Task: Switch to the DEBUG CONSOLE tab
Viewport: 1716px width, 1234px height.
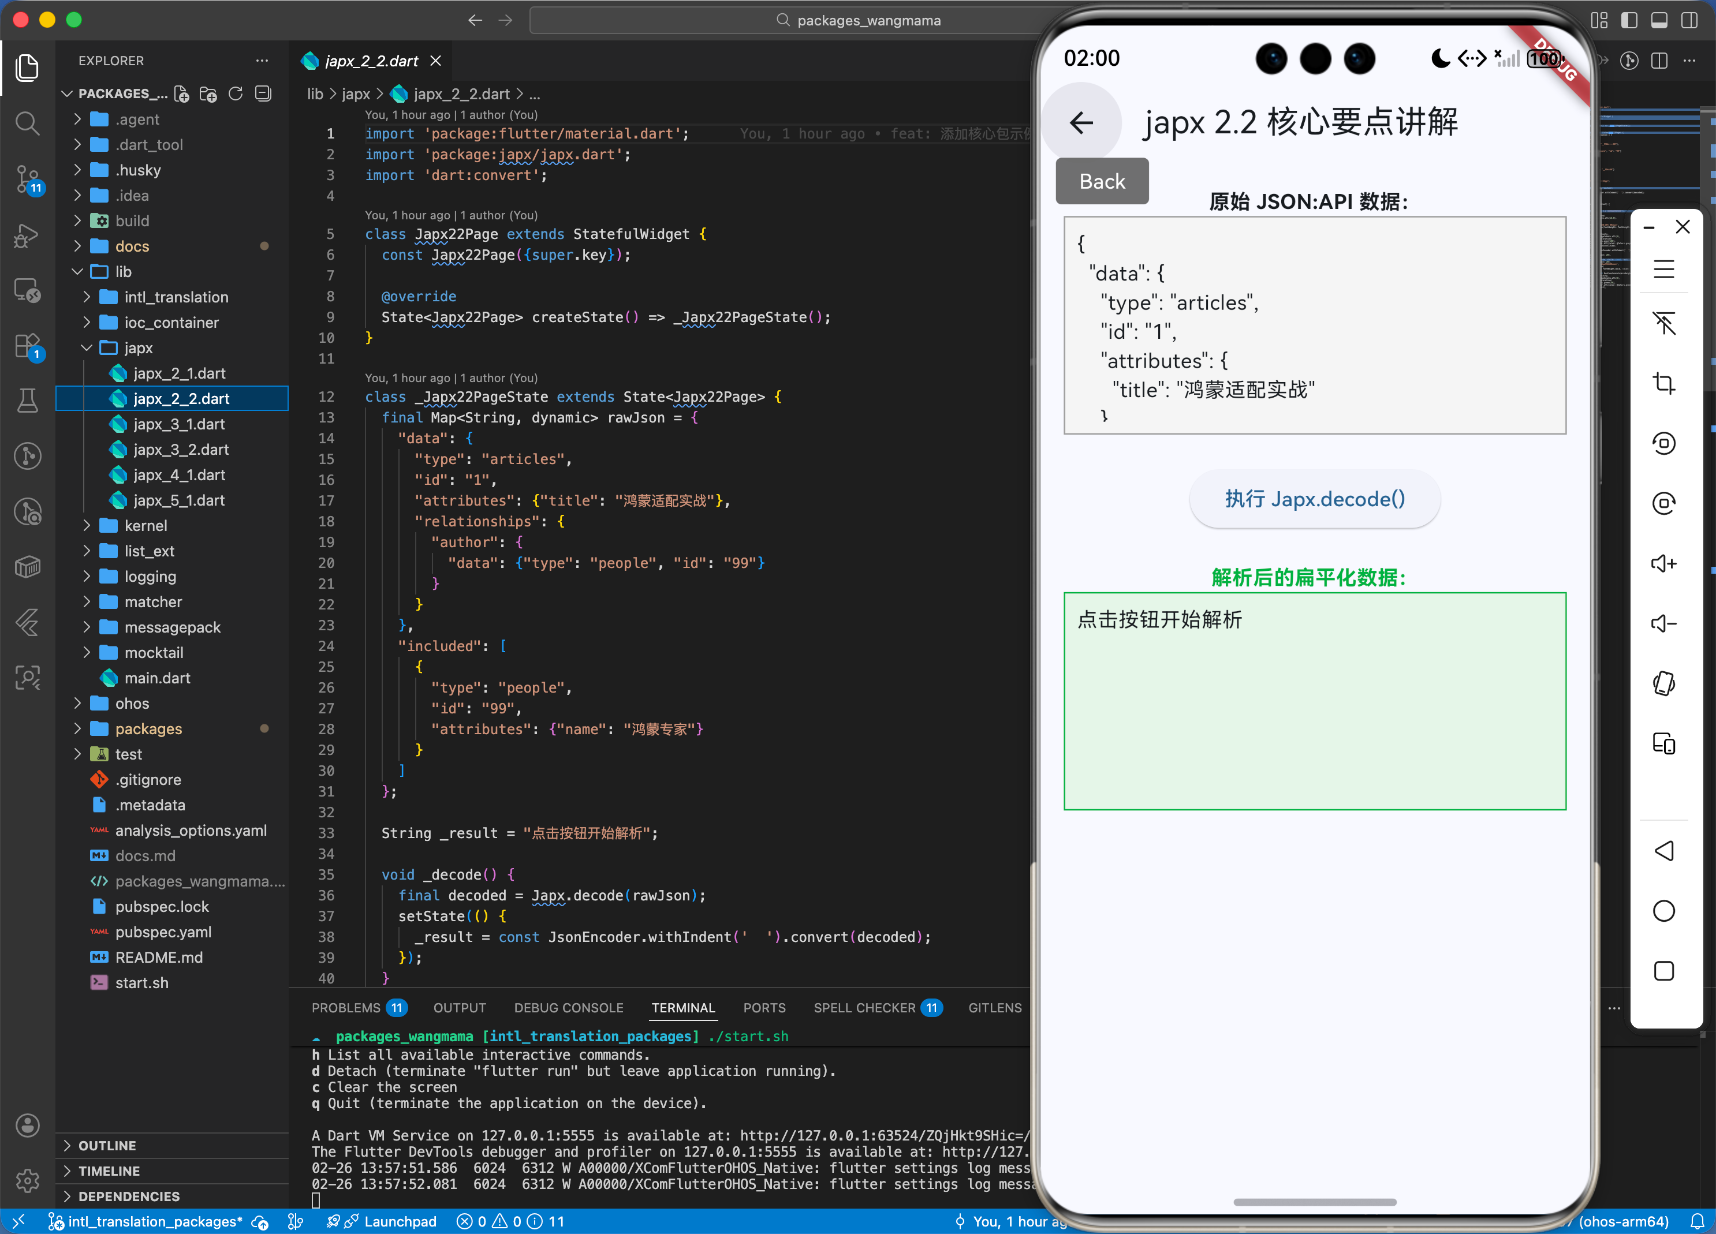Action: 568,1008
